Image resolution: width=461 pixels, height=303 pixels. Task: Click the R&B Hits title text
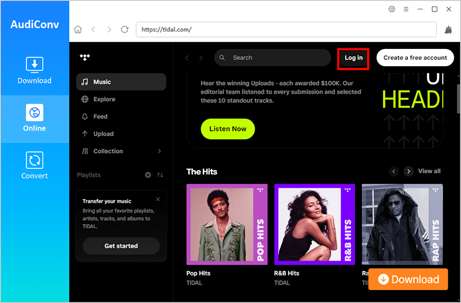286,273
